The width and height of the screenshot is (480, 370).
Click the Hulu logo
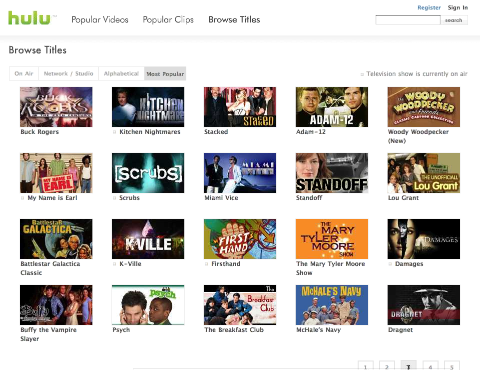click(29, 18)
